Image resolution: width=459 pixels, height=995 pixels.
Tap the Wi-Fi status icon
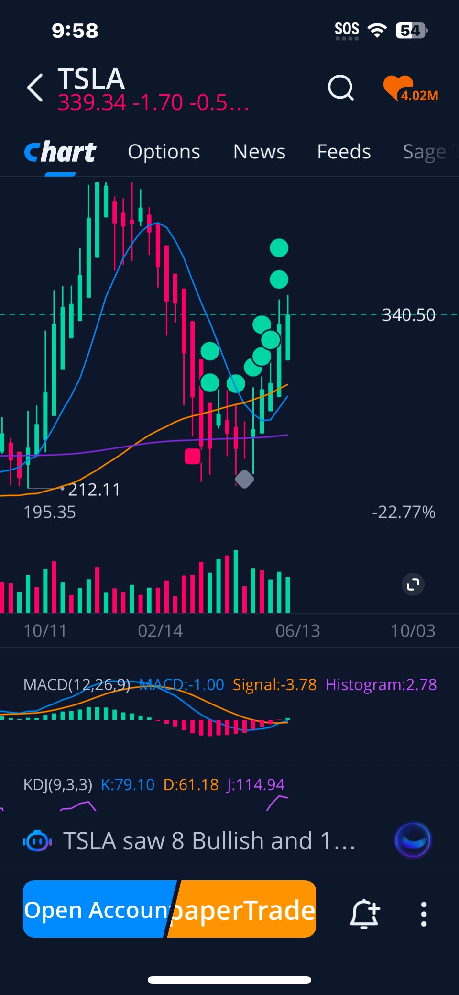377,31
